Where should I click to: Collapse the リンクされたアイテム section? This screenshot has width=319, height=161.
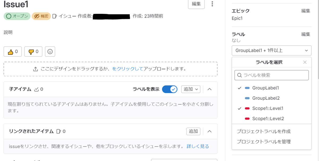tap(209, 131)
